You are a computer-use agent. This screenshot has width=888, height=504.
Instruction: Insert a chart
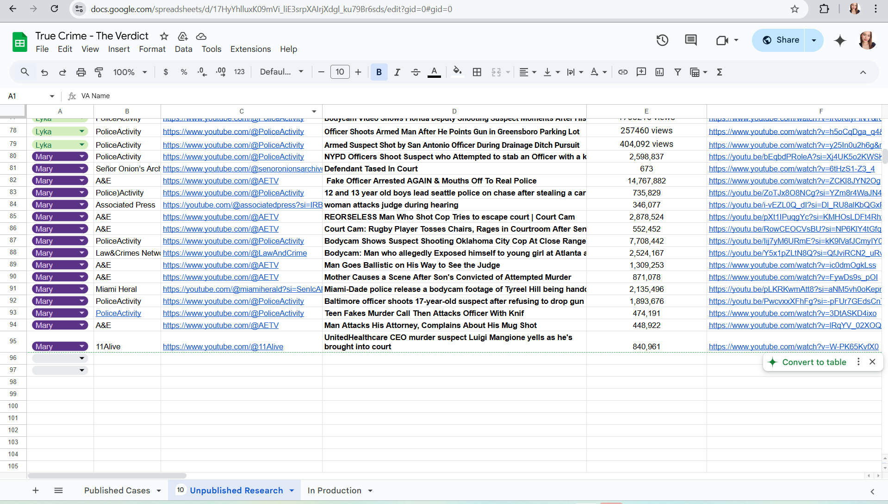point(659,72)
